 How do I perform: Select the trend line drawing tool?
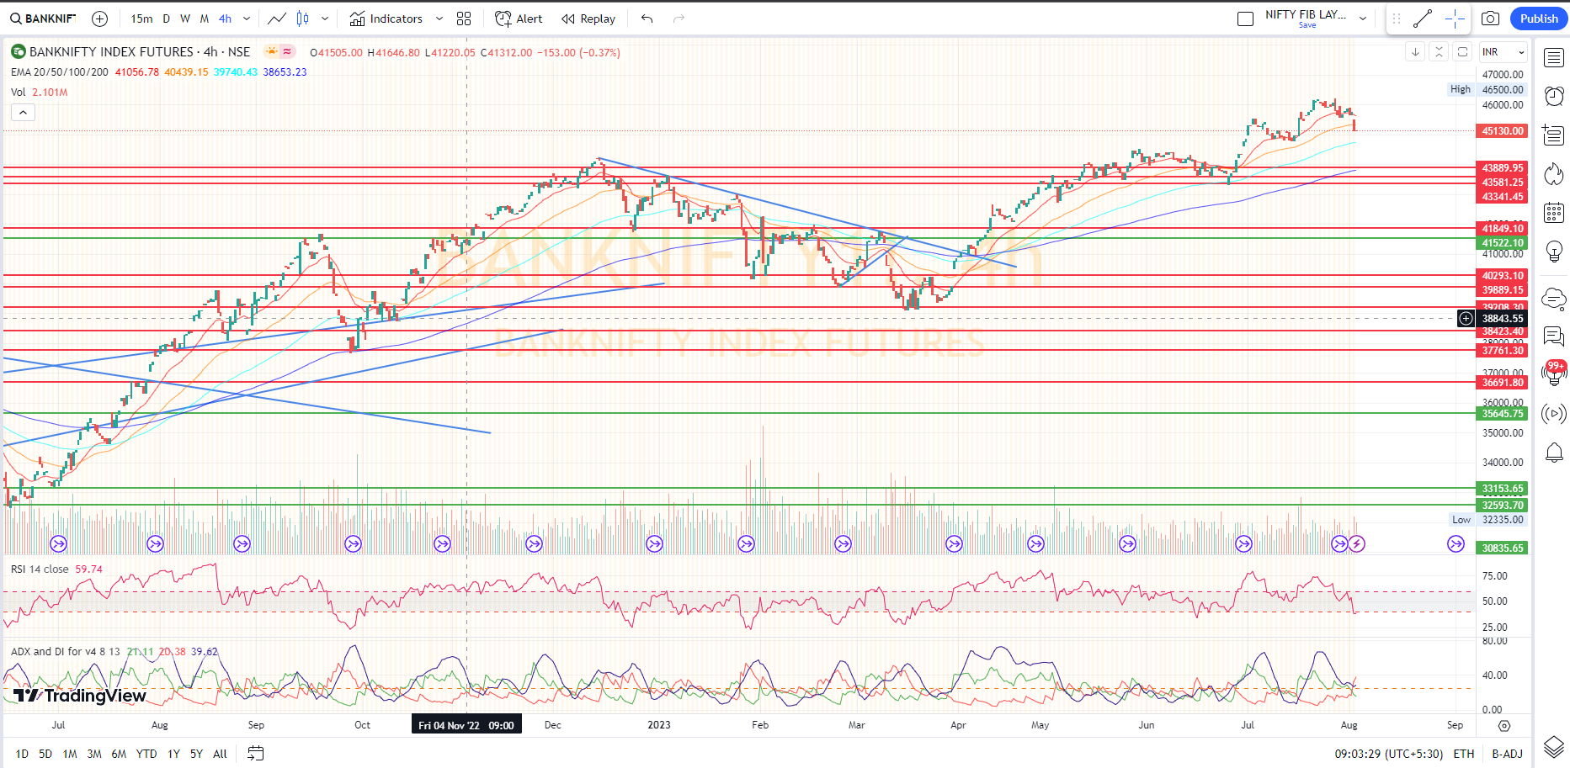[1424, 19]
